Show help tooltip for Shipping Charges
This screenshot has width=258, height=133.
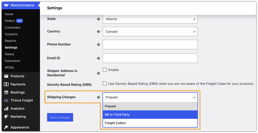click(x=98, y=97)
